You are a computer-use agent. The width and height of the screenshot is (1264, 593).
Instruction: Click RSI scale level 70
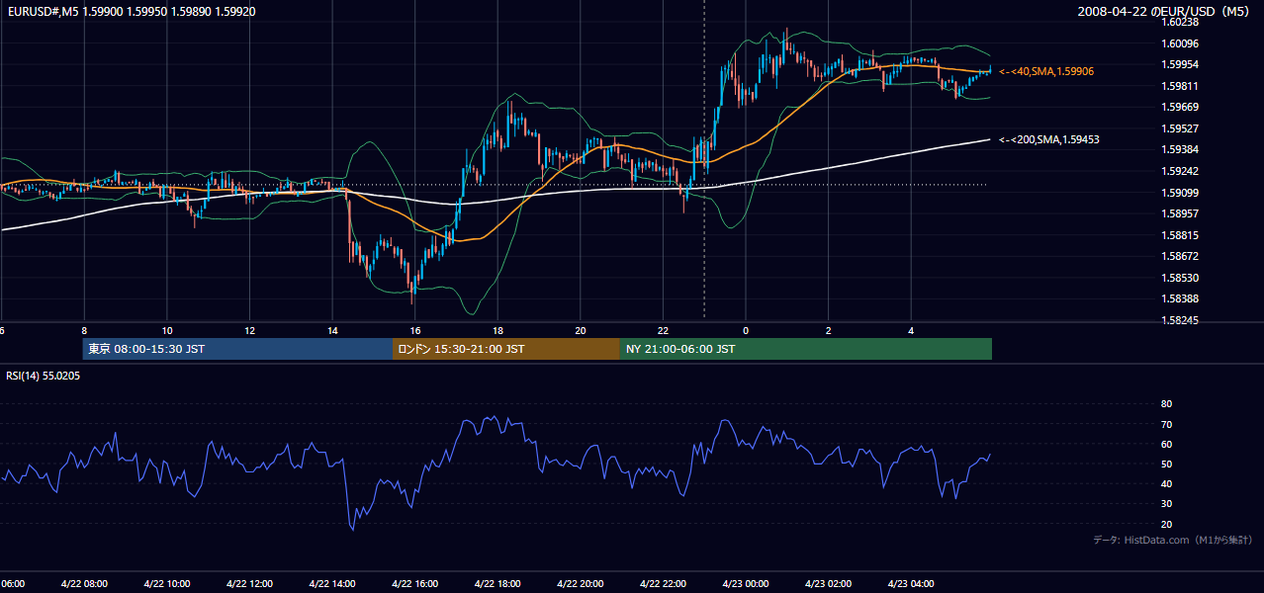[1166, 424]
